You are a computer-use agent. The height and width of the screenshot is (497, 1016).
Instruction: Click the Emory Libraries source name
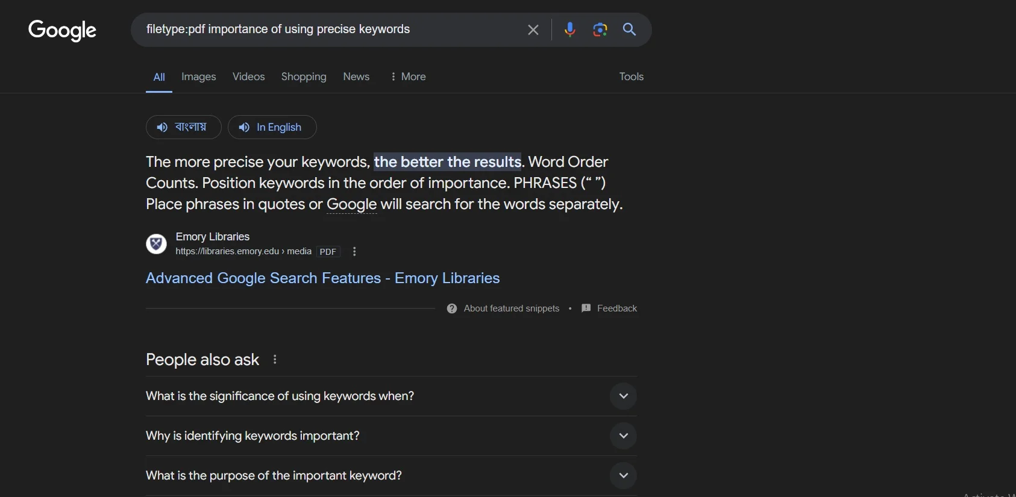pyautogui.click(x=213, y=237)
